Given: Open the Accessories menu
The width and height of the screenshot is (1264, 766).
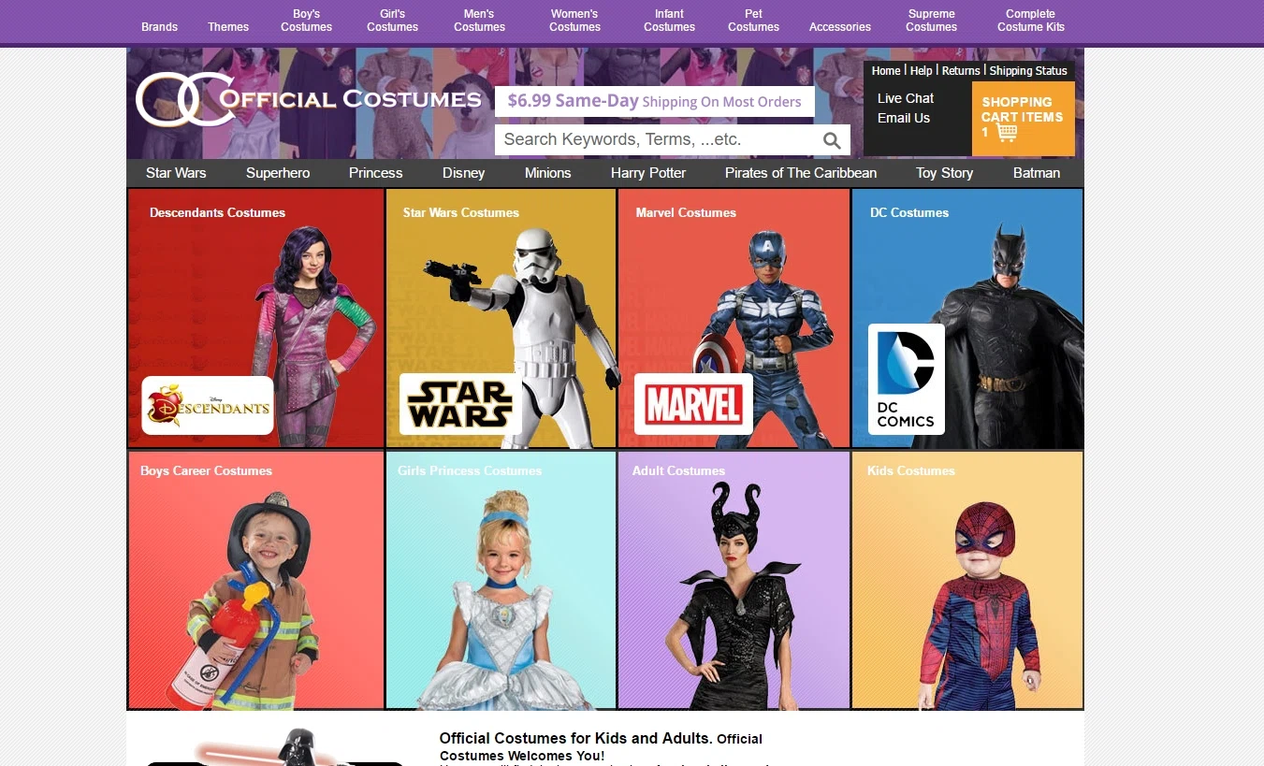Looking at the screenshot, I should pos(840,27).
